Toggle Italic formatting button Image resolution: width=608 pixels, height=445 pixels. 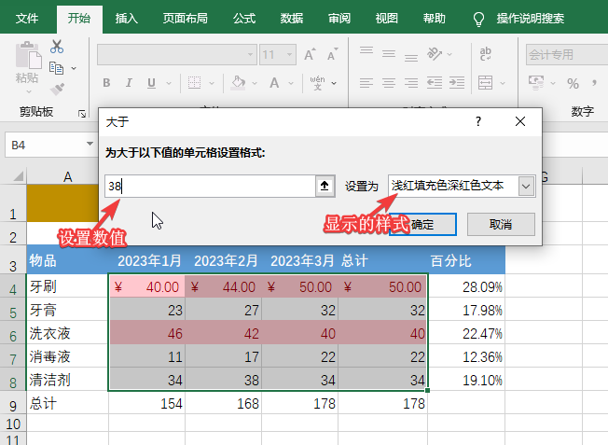(129, 83)
